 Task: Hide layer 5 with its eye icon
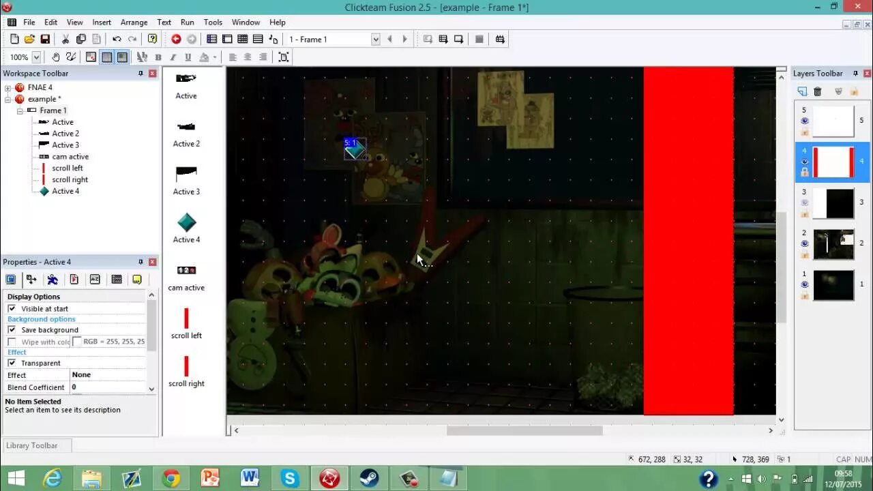[x=804, y=121]
